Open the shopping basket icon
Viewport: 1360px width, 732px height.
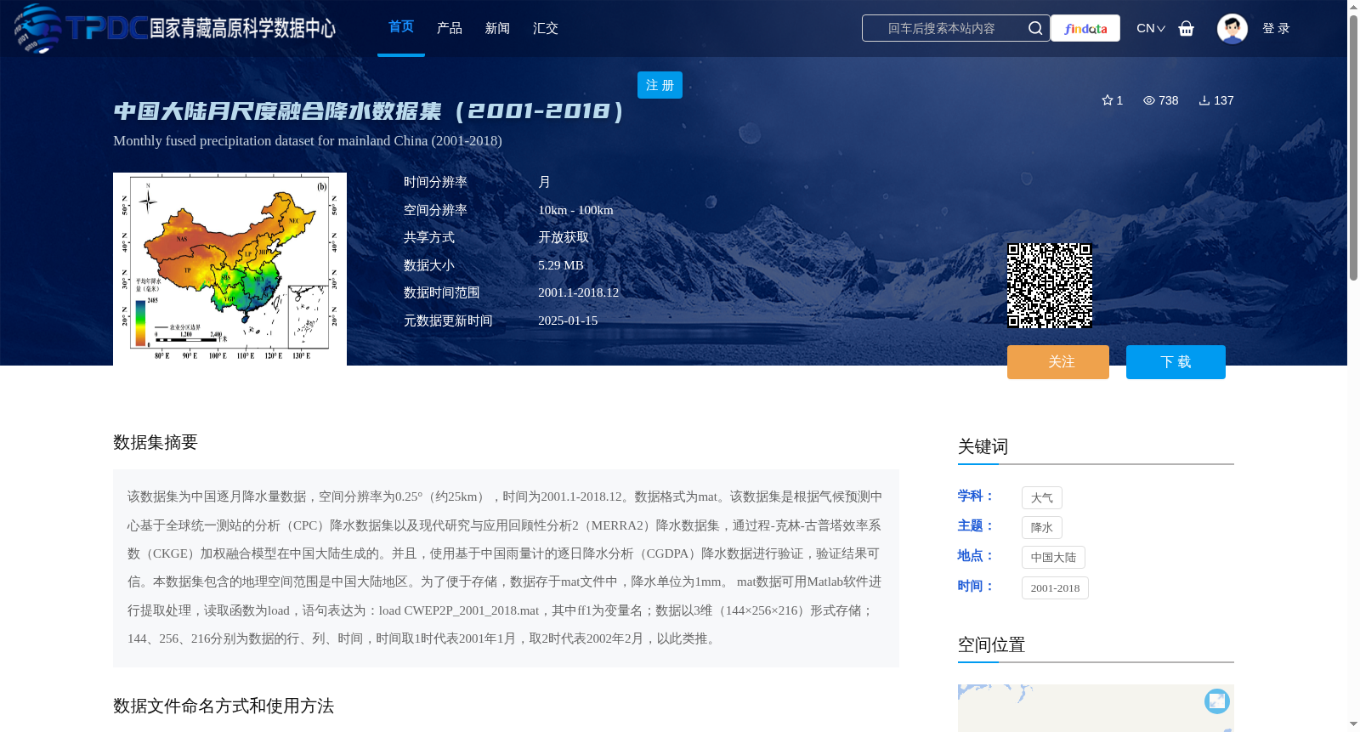pyautogui.click(x=1186, y=28)
